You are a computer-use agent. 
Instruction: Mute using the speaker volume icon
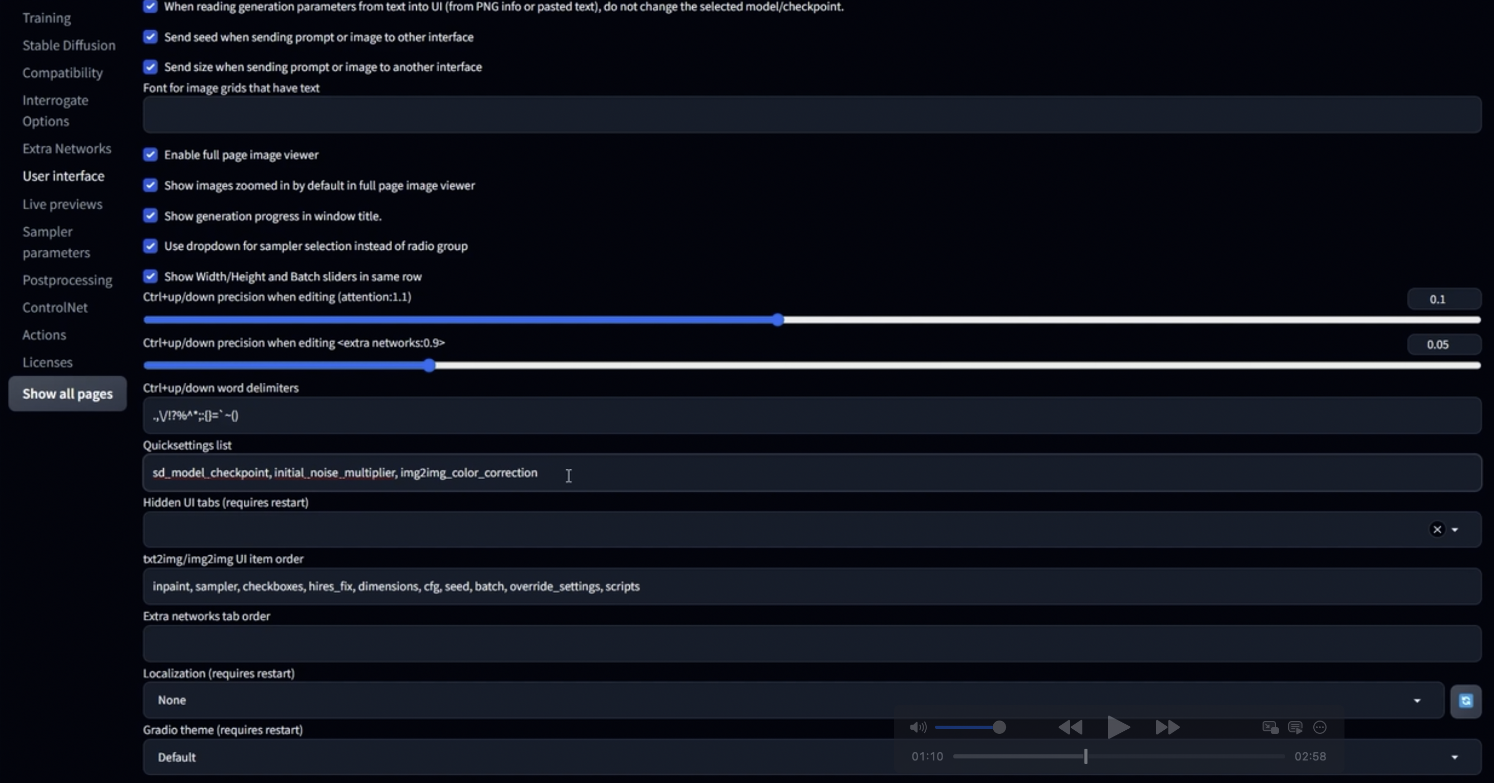coord(917,727)
